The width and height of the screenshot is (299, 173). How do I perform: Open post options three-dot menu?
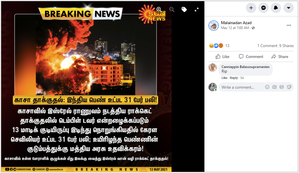coord(289,25)
